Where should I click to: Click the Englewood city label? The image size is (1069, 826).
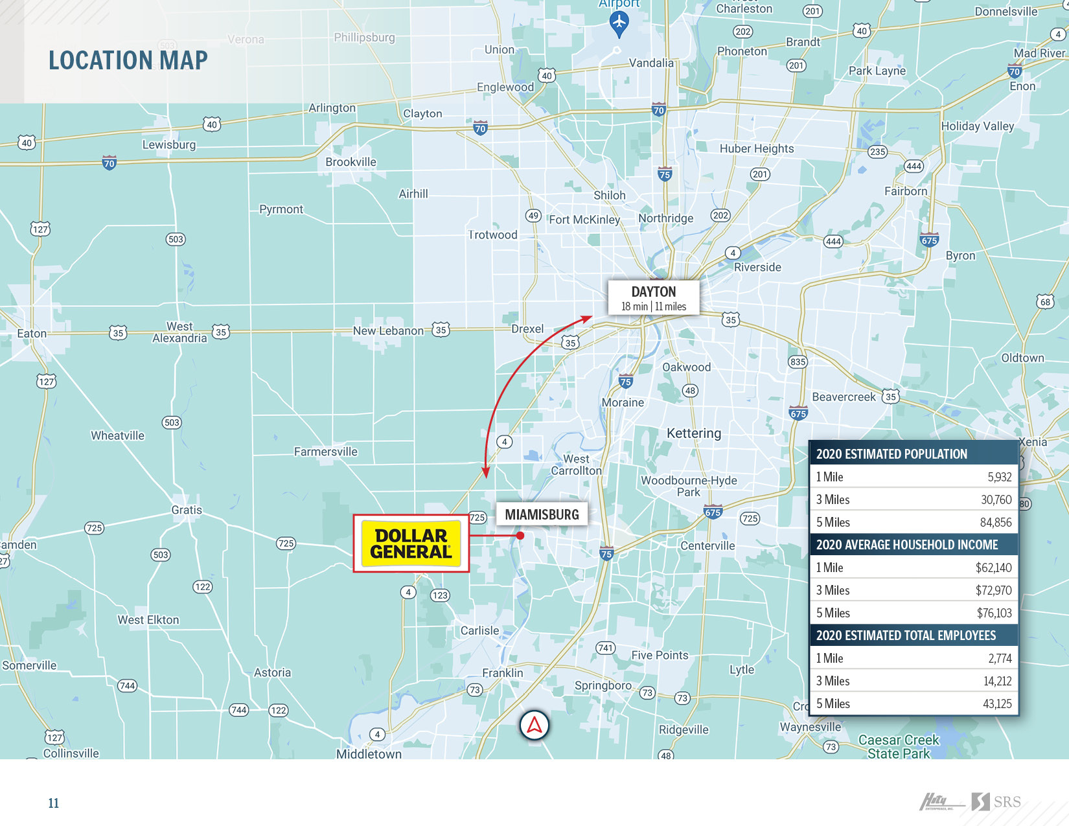[x=505, y=87]
